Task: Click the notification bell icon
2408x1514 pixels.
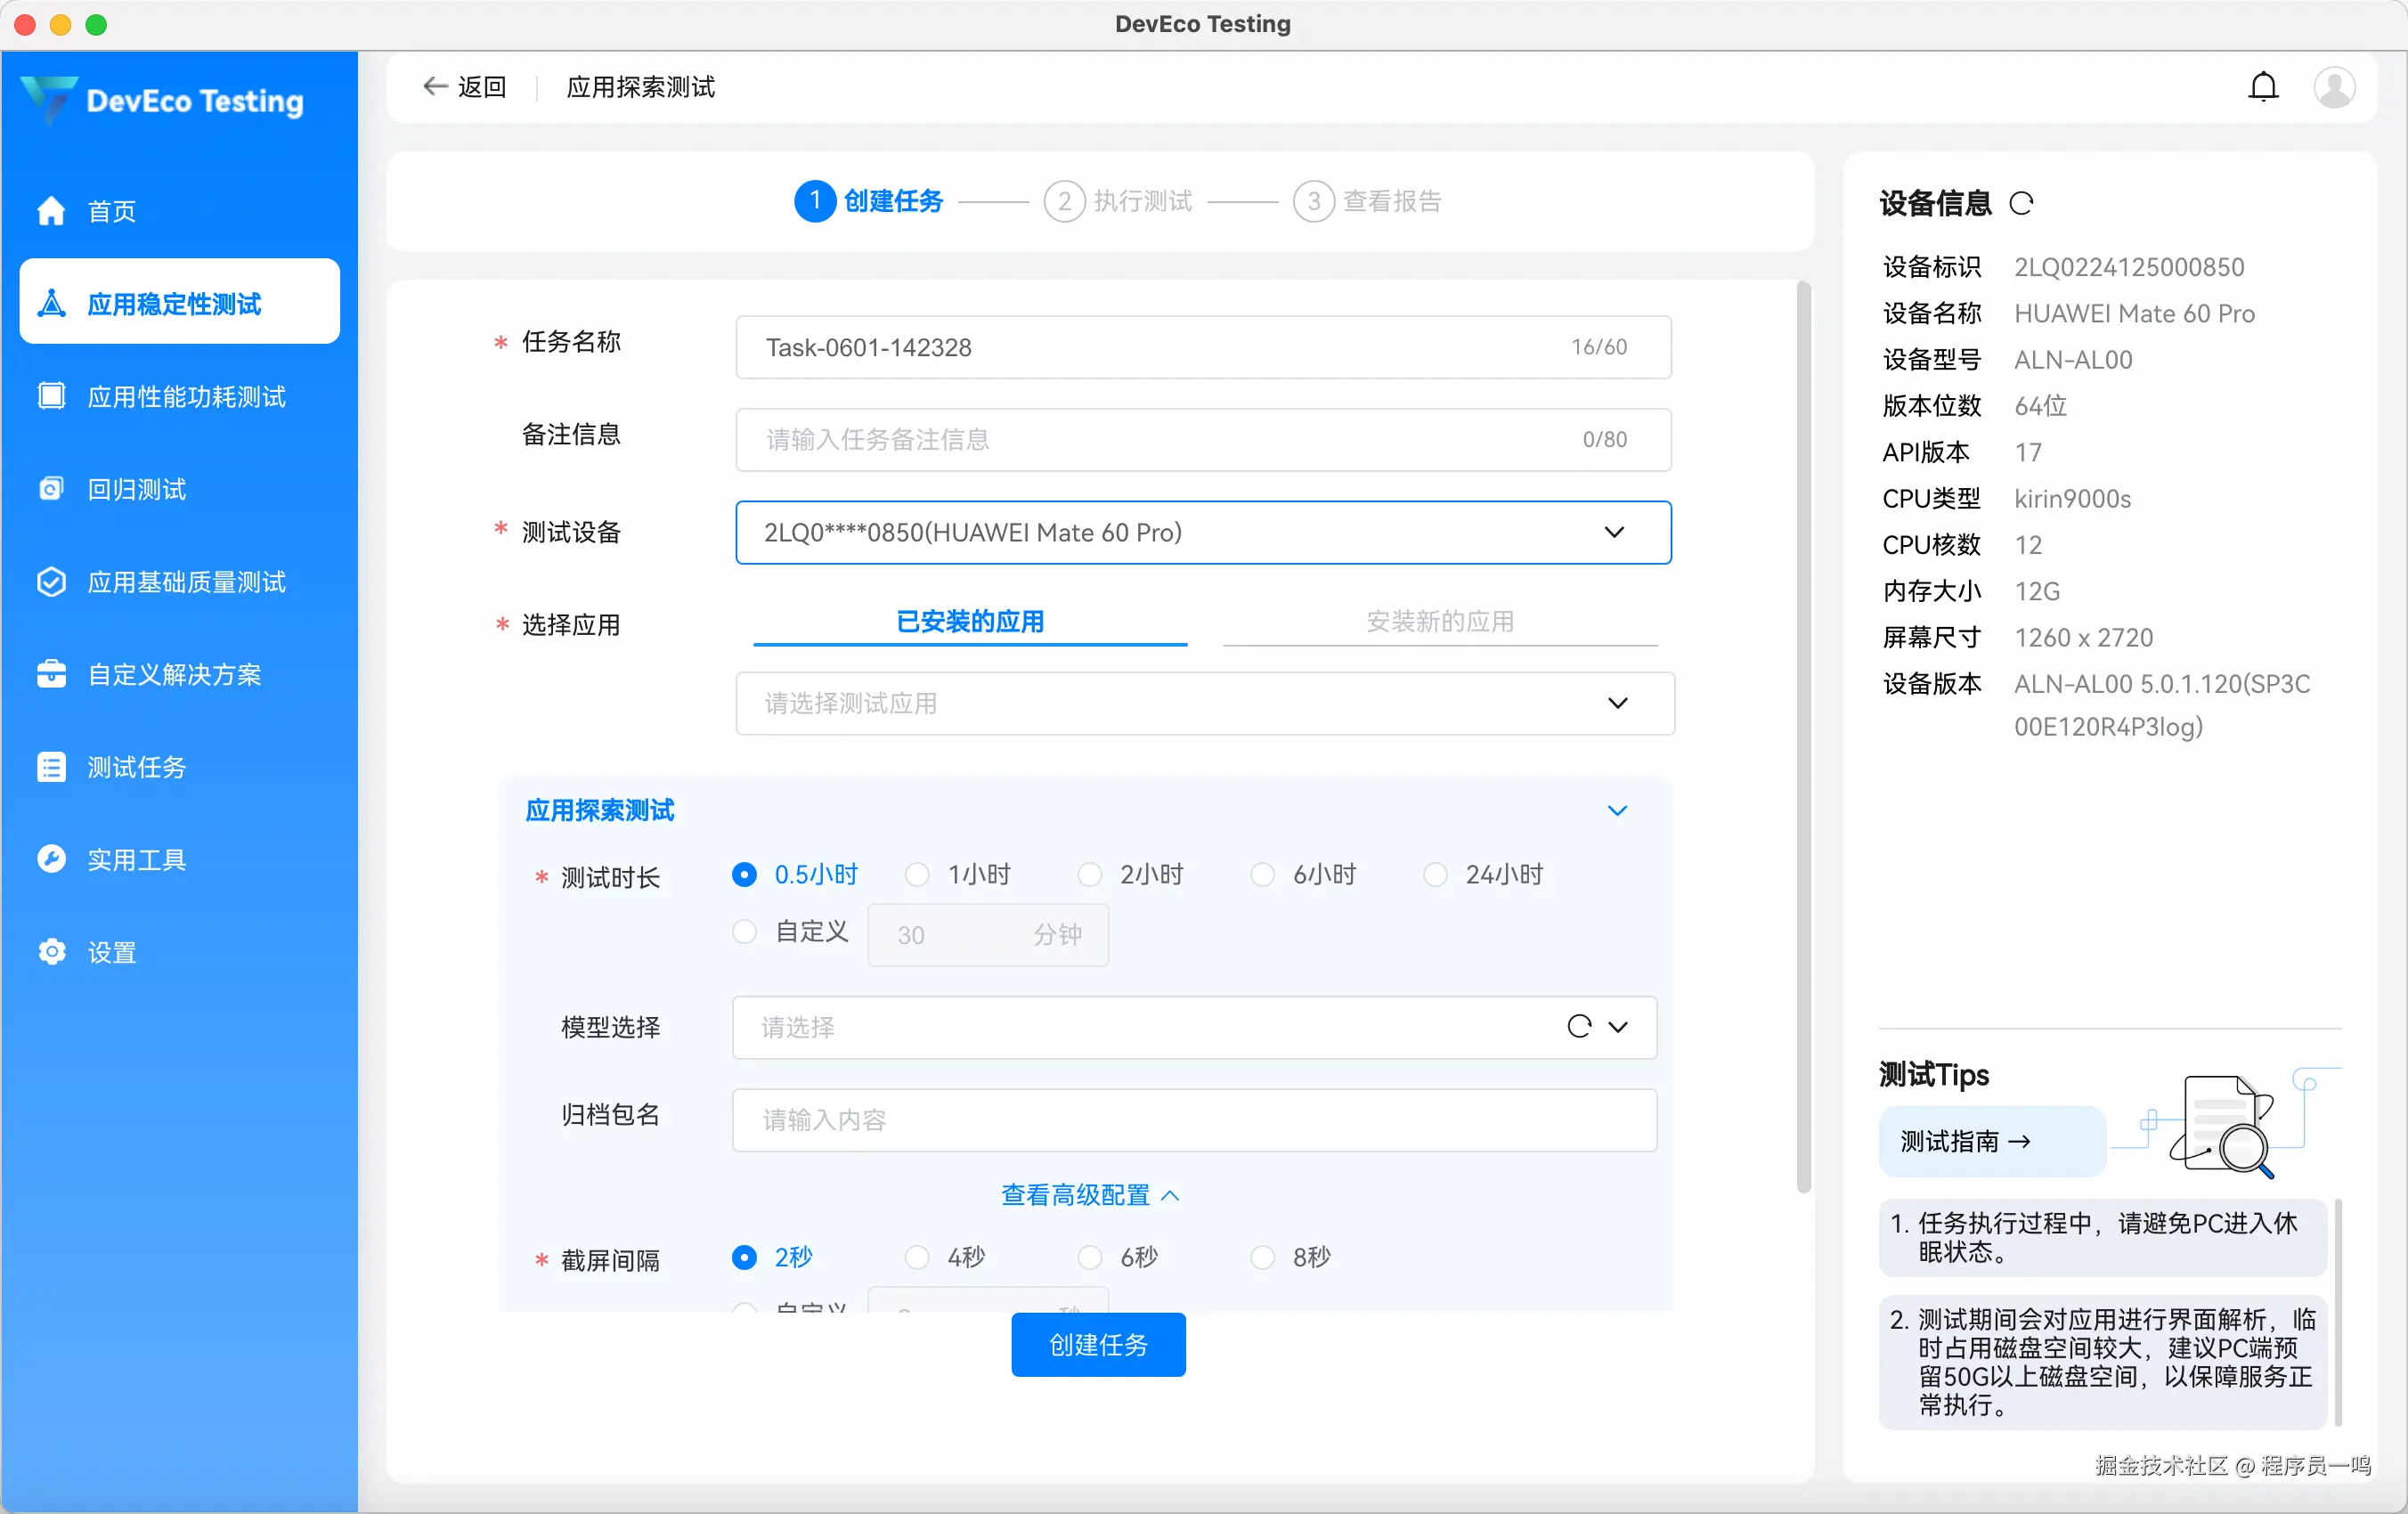Action: (2263, 88)
